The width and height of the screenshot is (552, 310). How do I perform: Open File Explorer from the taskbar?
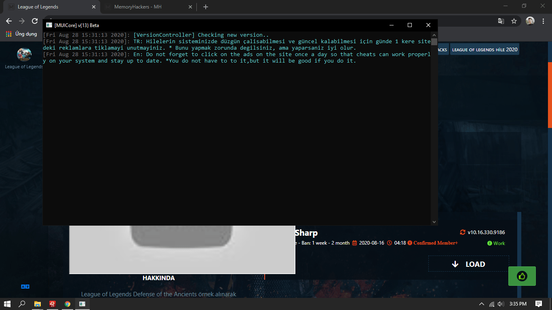pyautogui.click(x=37, y=304)
